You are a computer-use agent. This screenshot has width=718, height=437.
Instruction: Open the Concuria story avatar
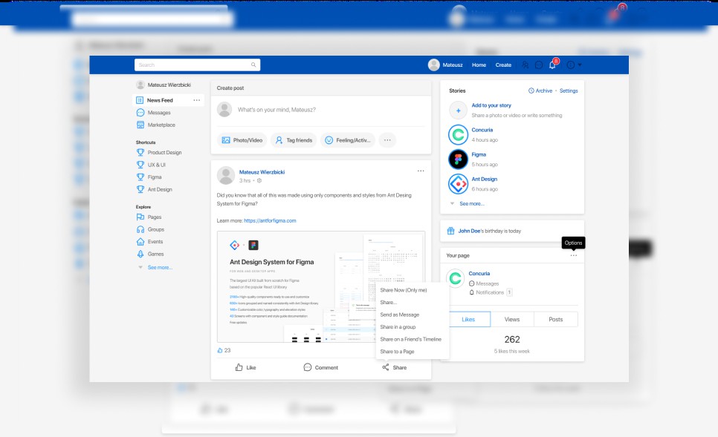(458, 135)
